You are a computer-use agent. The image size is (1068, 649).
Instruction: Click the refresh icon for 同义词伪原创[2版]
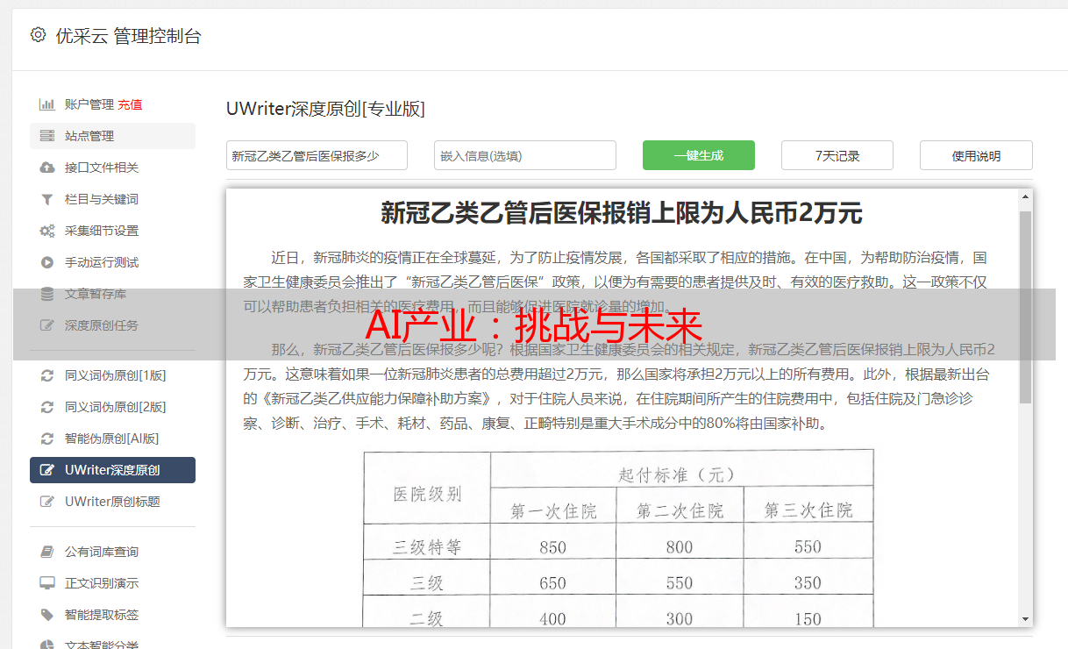click(47, 407)
